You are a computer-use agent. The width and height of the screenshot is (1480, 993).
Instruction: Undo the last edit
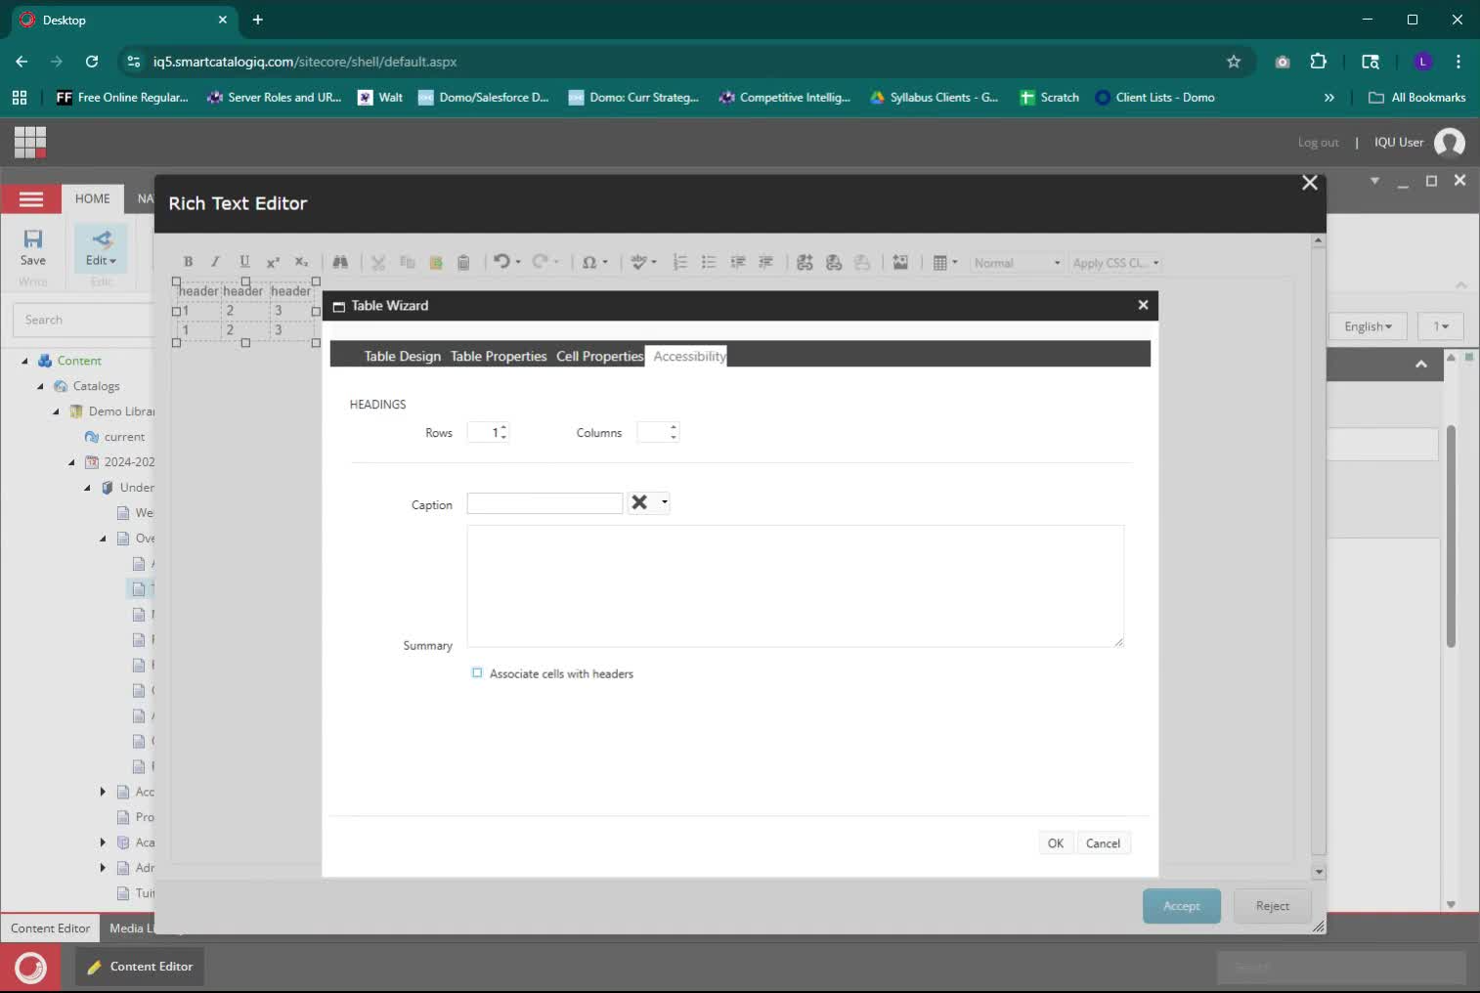pos(501,262)
